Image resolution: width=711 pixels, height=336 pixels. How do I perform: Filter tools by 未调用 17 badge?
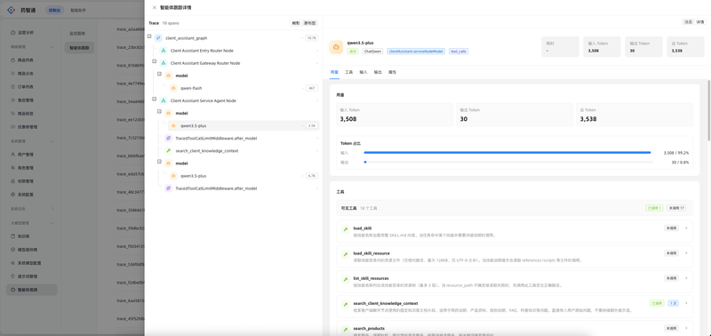(x=675, y=208)
